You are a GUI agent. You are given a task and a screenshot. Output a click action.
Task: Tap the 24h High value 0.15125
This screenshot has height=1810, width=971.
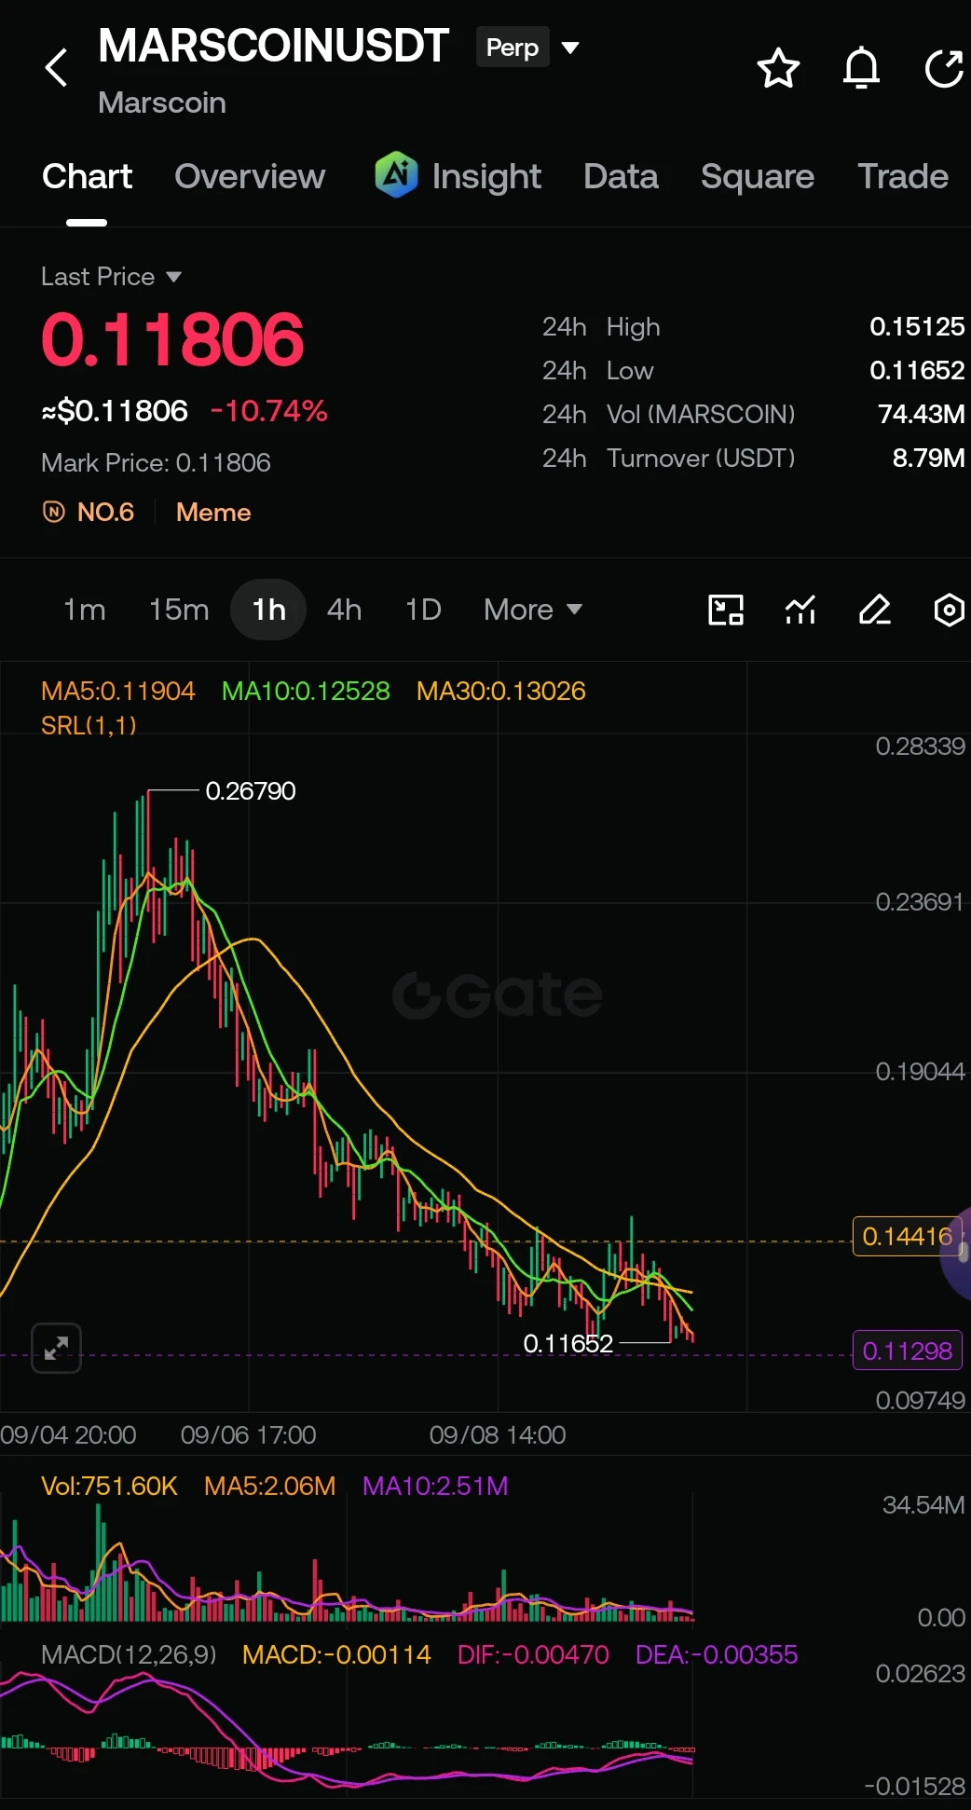tap(917, 326)
